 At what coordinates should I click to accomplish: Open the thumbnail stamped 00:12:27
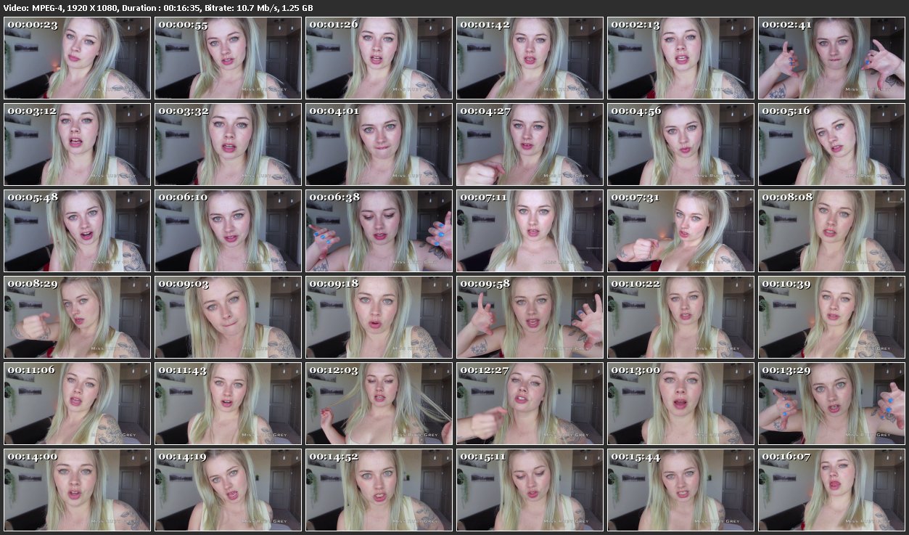tap(530, 404)
